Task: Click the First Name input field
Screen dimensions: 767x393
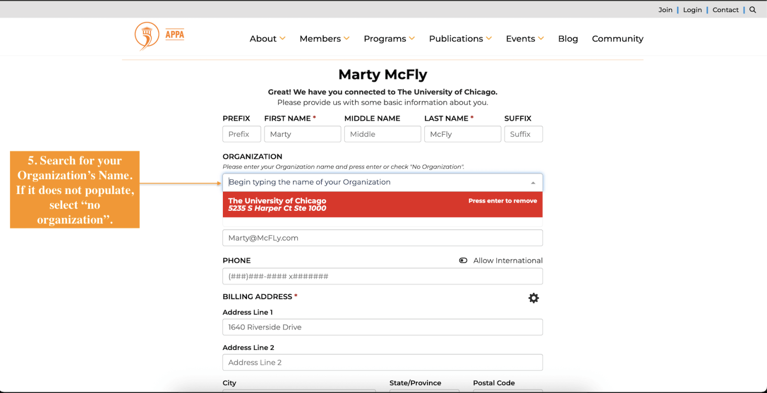Action: [x=302, y=134]
